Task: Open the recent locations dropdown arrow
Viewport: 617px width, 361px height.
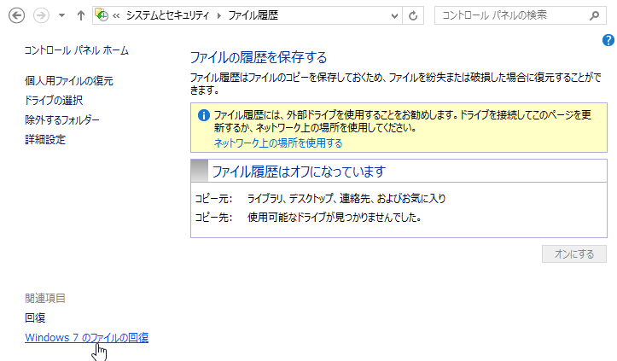Action: pyautogui.click(x=61, y=15)
